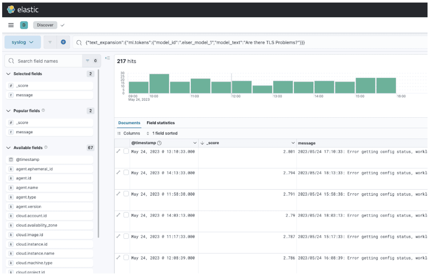The width and height of the screenshot is (434, 277).
Task: Tick the checkbox for 11:58:38 row
Action: click(126, 194)
